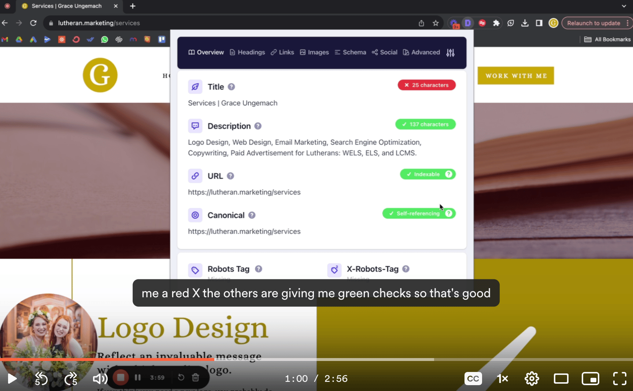This screenshot has width=633, height=391.
Task: Click the Self-referencing status badge
Action: [x=419, y=213]
